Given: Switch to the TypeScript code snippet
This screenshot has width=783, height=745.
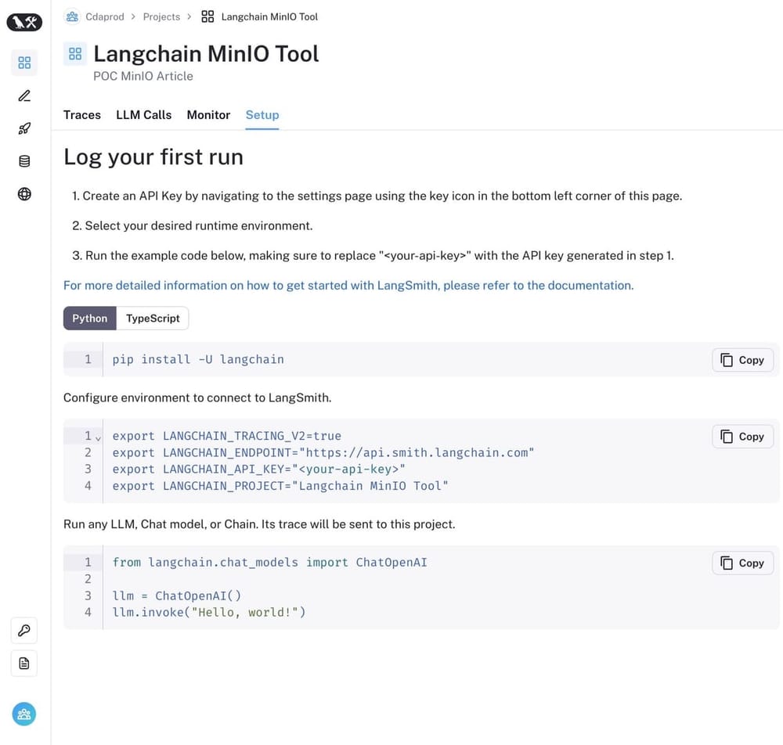Looking at the screenshot, I should 153,319.
